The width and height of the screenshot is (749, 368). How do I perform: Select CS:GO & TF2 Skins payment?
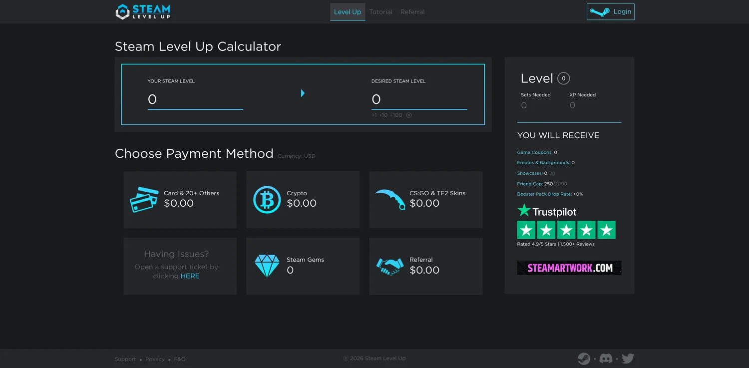(x=425, y=200)
